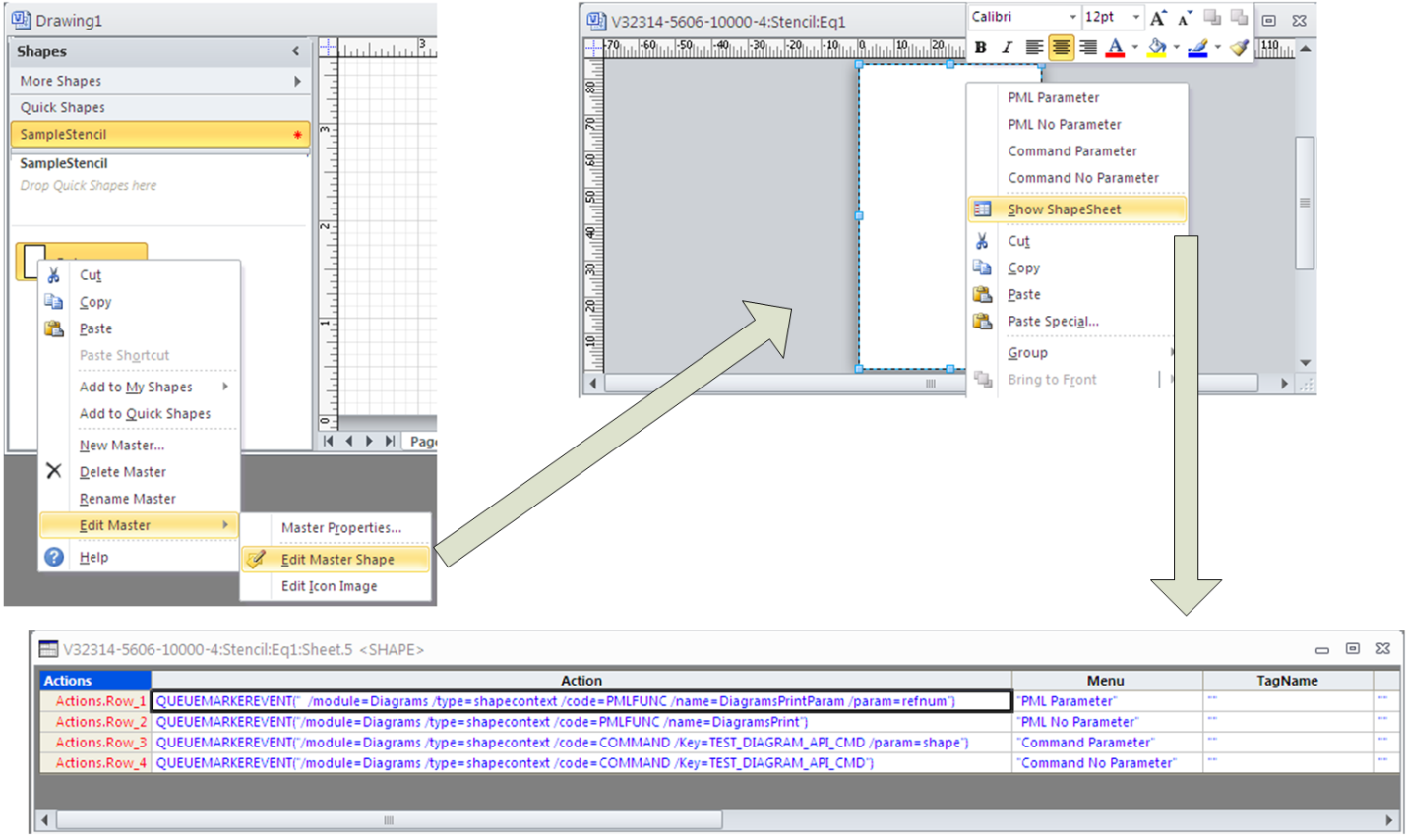Choose Edit Master Shape in submenu
The height and width of the screenshot is (835, 1406).
[337, 560]
